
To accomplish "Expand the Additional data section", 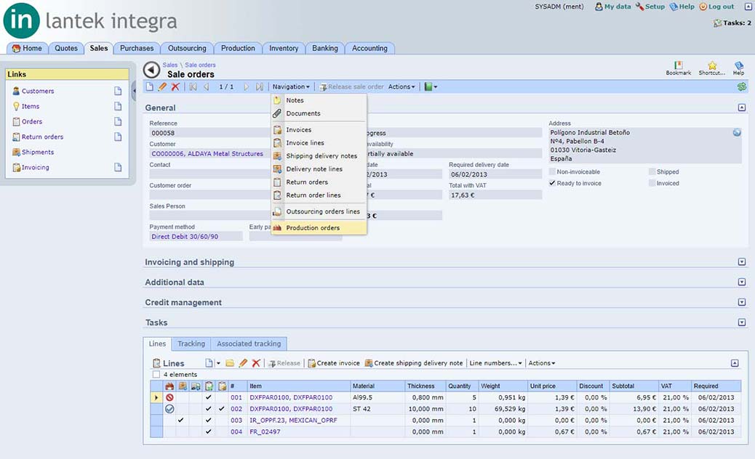I will 741,282.
